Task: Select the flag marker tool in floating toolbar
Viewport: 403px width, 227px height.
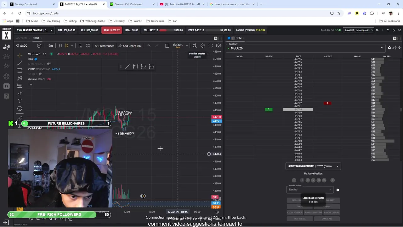Action: click(135, 67)
